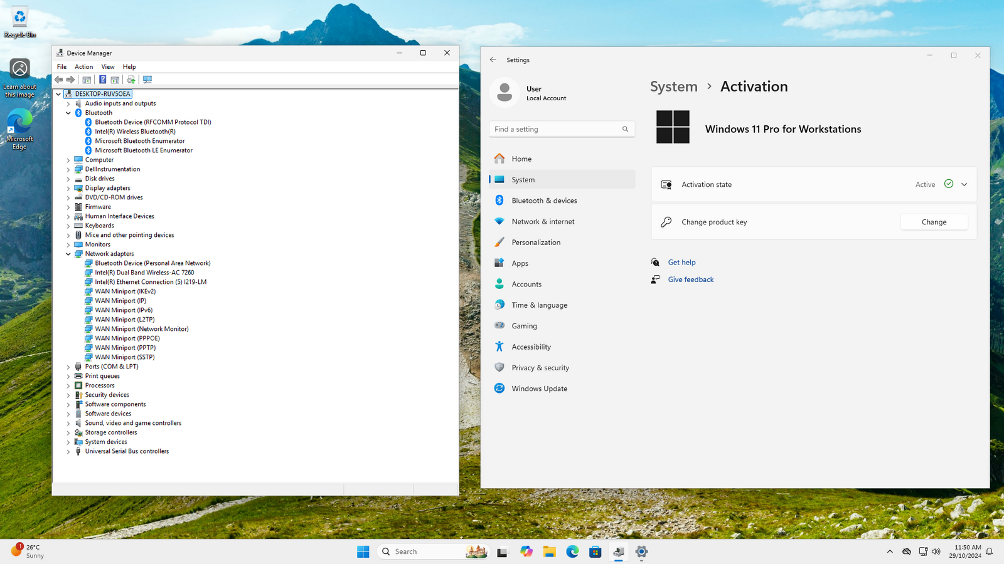Open the View menu in Device Manager

[108, 66]
